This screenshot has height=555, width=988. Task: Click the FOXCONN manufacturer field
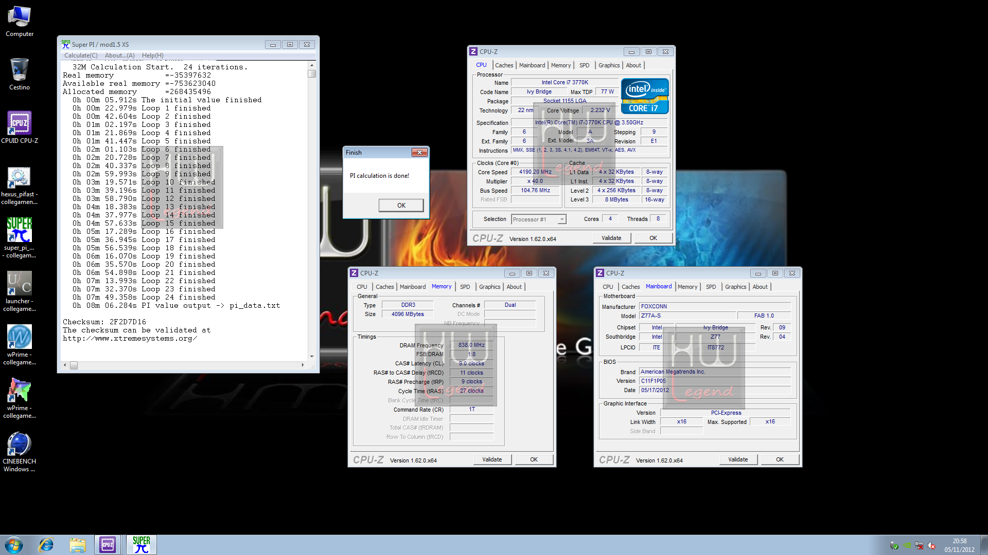[715, 306]
